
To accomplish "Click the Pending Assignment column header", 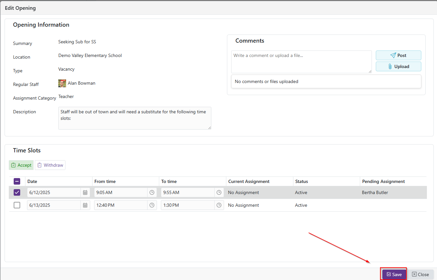I will click(x=383, y=181).
